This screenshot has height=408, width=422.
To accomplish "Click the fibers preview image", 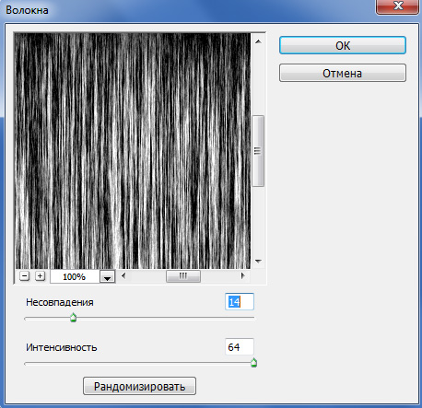I will pyautogui.click(x=133, y=151).
